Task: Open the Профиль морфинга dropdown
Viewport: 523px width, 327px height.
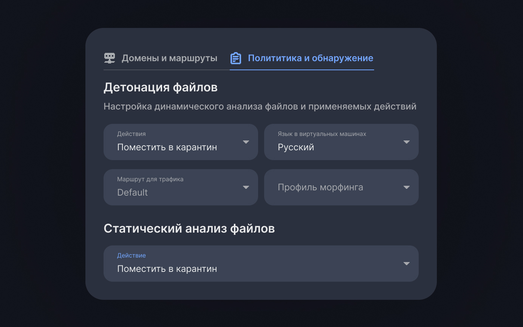Action: tap(341, 187)
